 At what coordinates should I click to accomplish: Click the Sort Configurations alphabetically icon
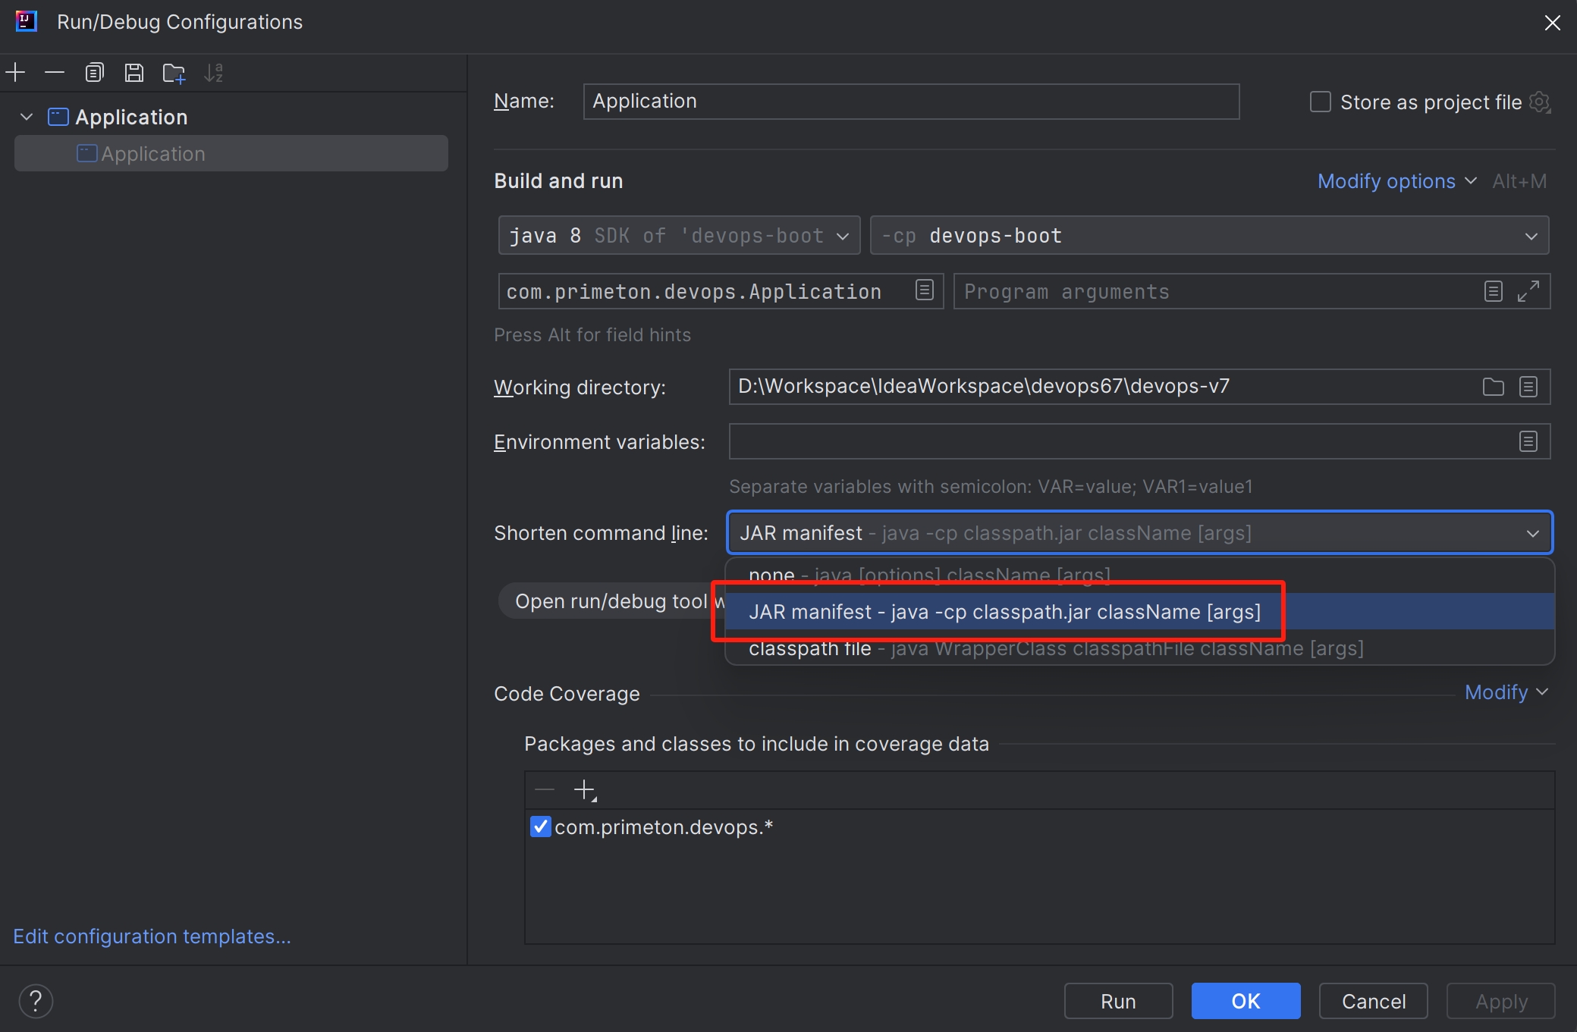click(x=214, y=73)
